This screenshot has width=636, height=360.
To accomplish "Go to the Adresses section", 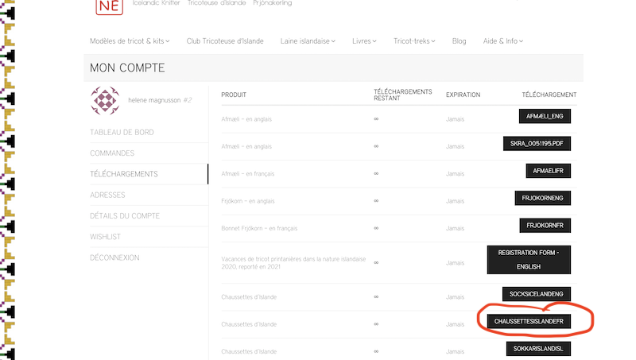I will pos(107,195).
